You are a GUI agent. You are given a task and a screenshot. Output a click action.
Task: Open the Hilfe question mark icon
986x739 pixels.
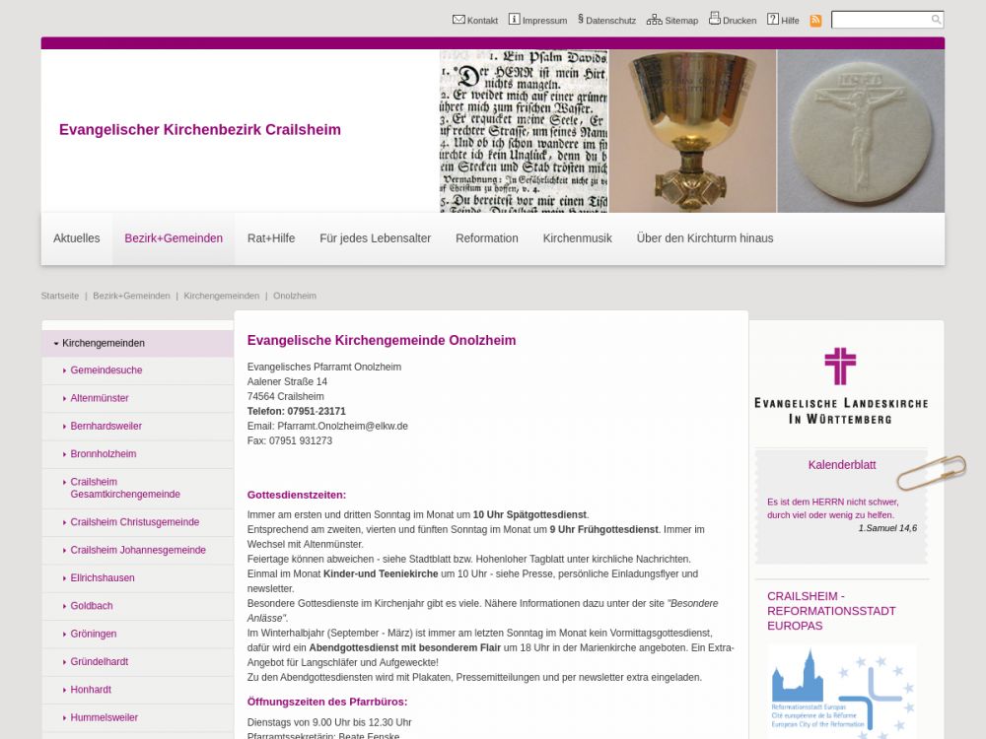click(773, 20)
